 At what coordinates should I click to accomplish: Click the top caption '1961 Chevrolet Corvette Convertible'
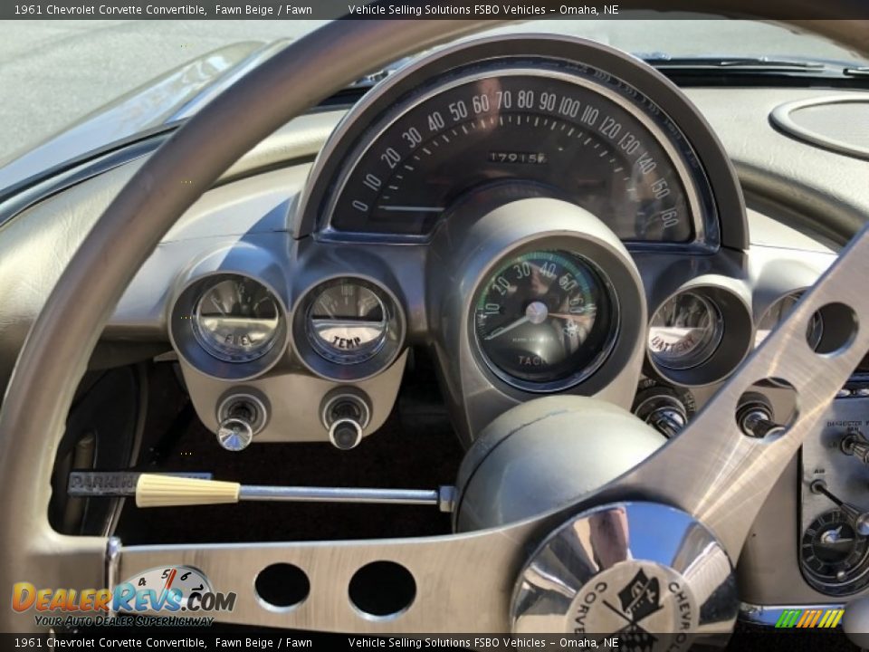tap(110, 9)
